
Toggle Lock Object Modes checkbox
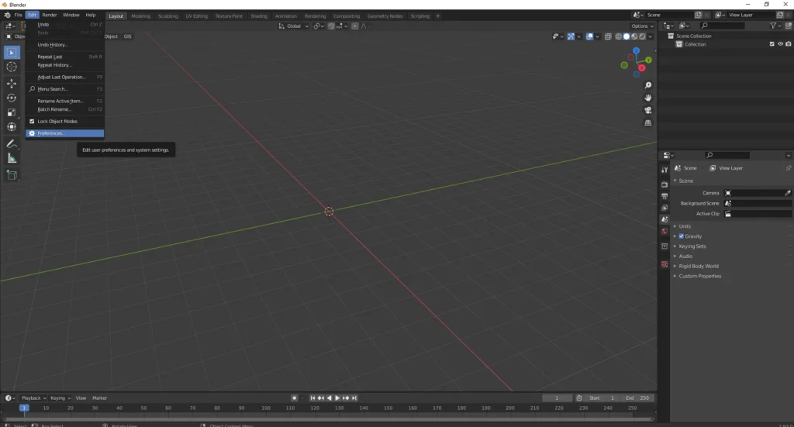pos(32,122)
